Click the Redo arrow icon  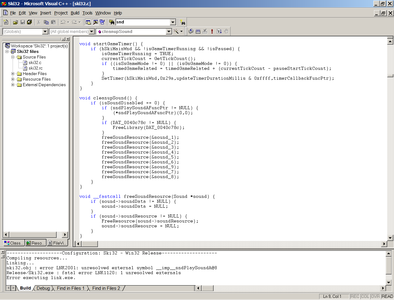coord(74,22)
